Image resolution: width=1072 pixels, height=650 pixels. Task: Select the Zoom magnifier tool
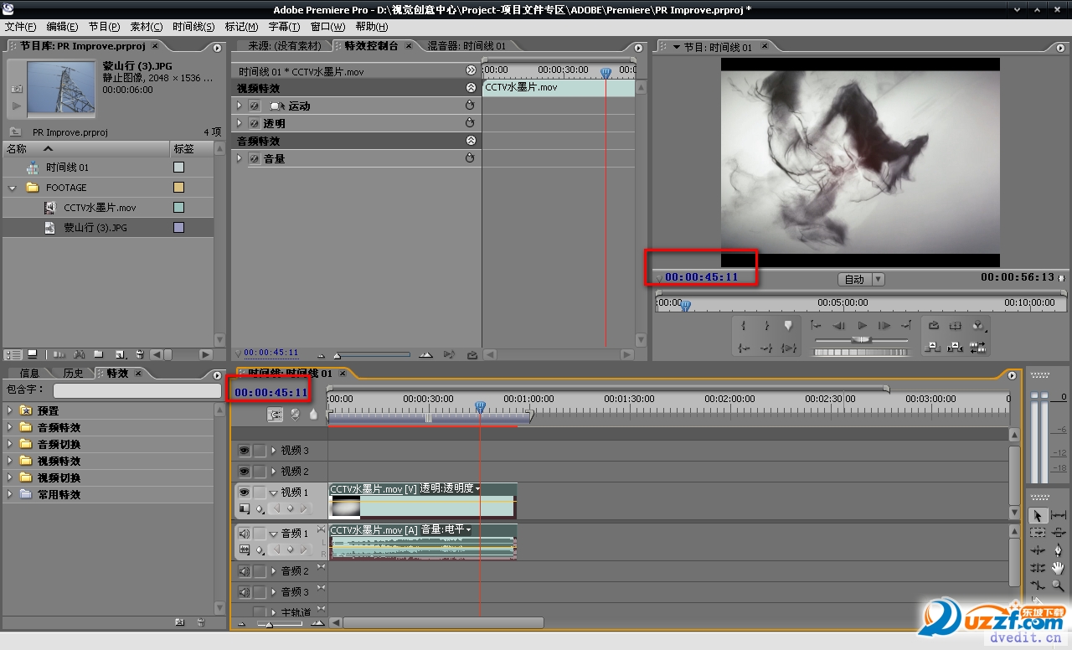pos(1059,586)
